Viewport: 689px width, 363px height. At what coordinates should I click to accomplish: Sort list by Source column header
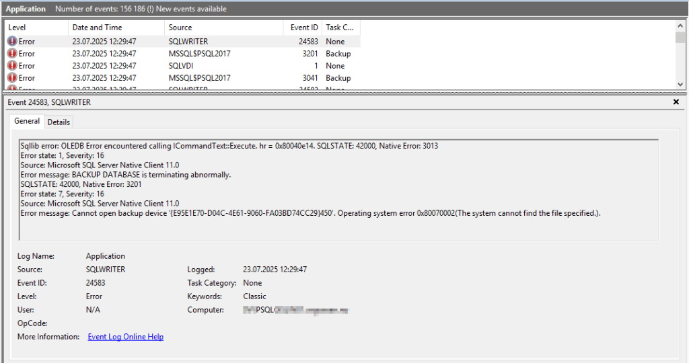(x=223, y=28)
